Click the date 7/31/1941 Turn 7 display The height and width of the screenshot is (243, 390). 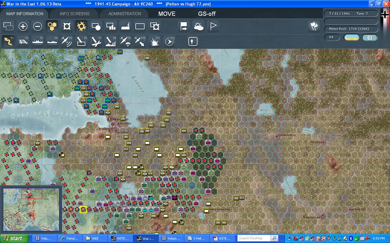(351, 14)
